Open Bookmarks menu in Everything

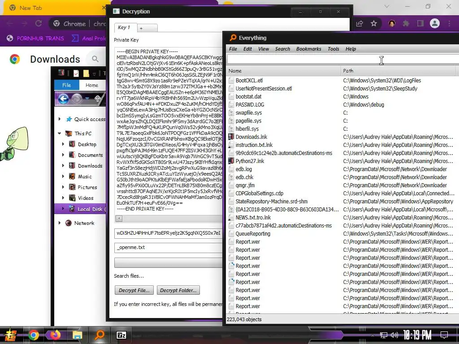pyautogui.click(x=308, y=49)
